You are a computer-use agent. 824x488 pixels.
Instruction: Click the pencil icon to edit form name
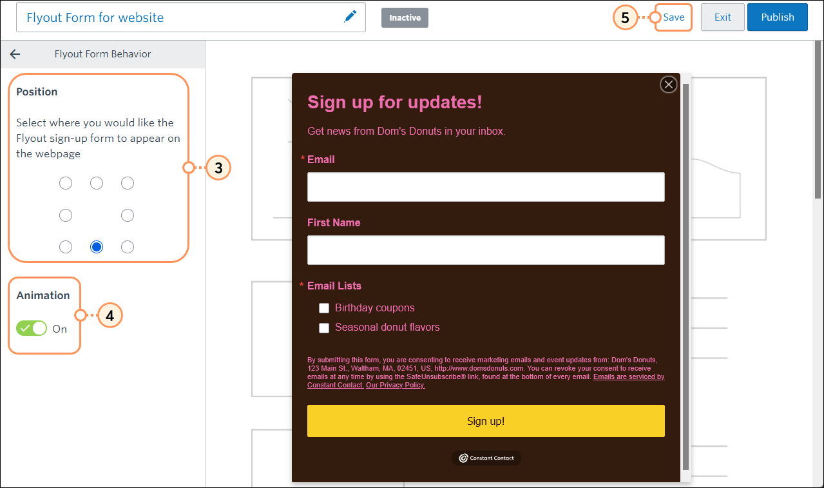[x=350, y=17]
